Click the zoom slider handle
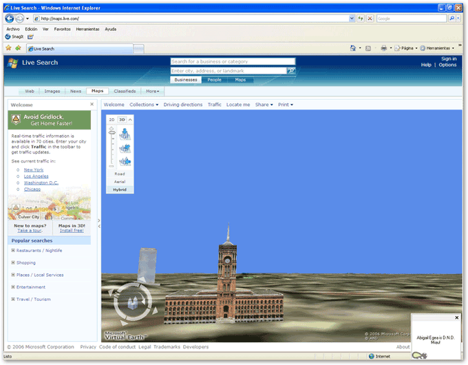The image size is (468, 365). tap(112, 132)
